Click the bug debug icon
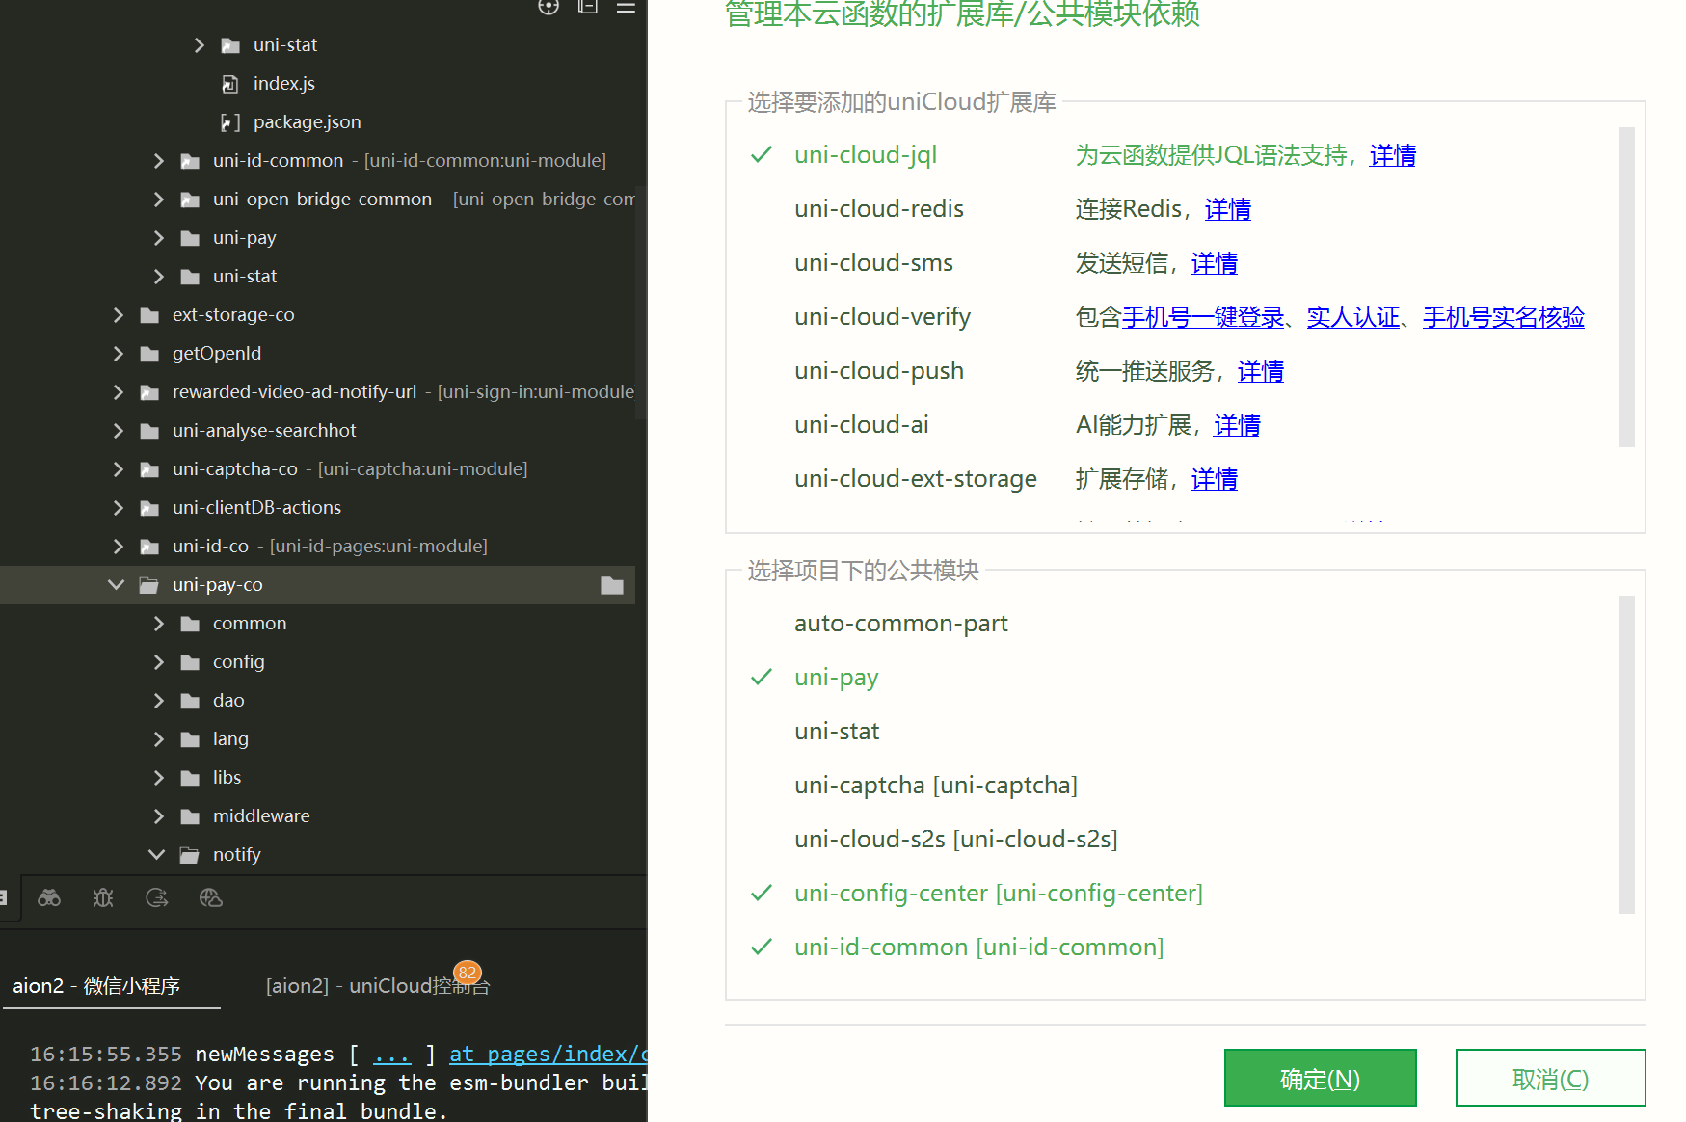Image resolution: width=1686 pixels, height=1122 pixels. tap(103, 898)
